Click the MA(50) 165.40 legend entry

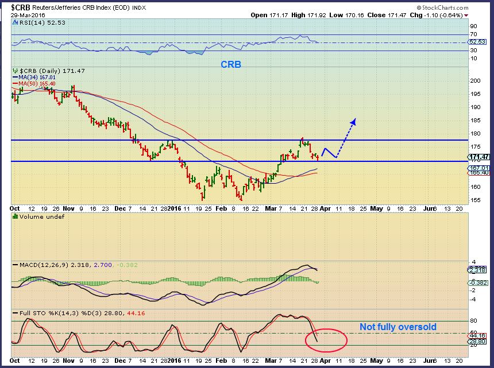pyautogui.click(x=34, y=83)
